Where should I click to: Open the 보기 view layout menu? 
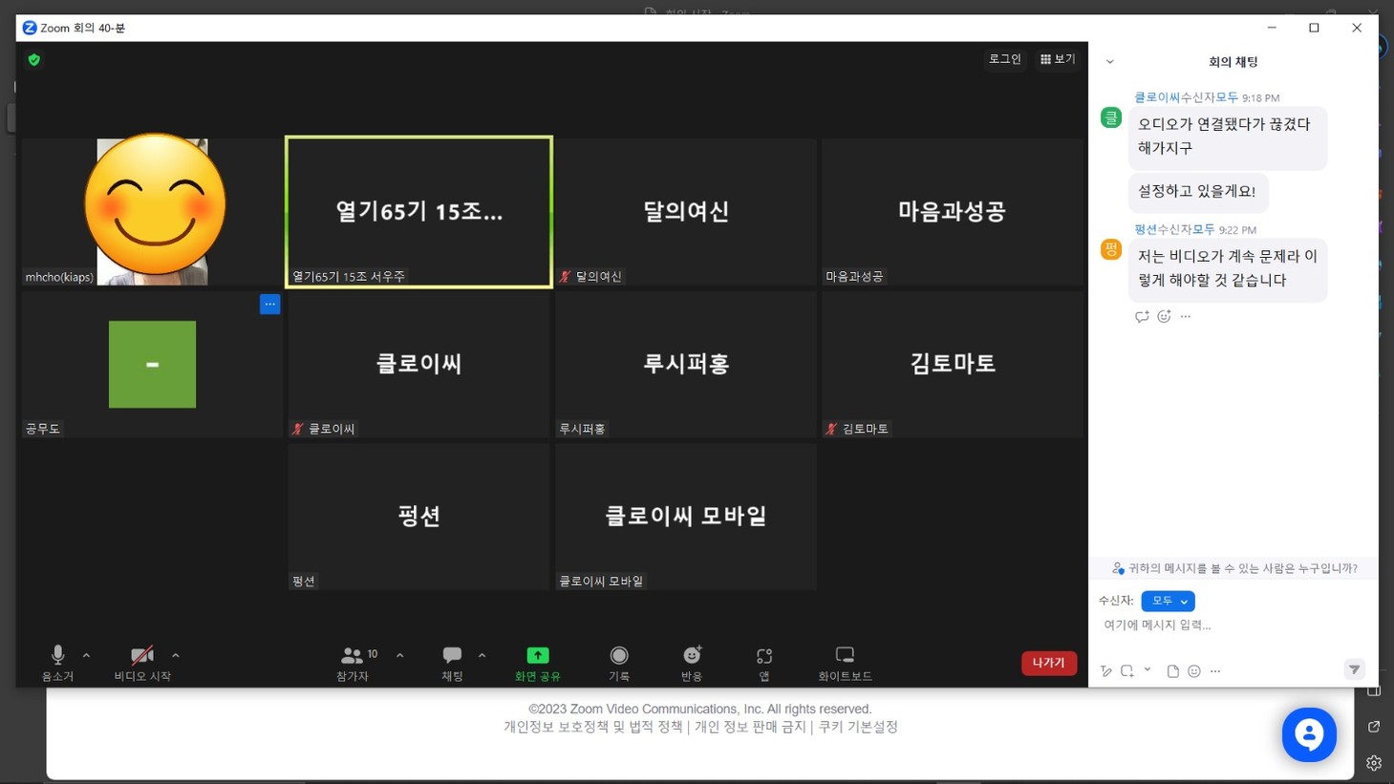tap(1058, 59)
